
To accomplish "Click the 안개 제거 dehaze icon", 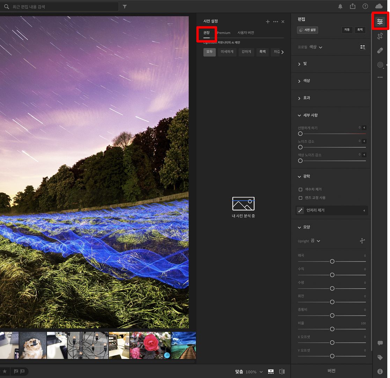I will pos(301,210).
